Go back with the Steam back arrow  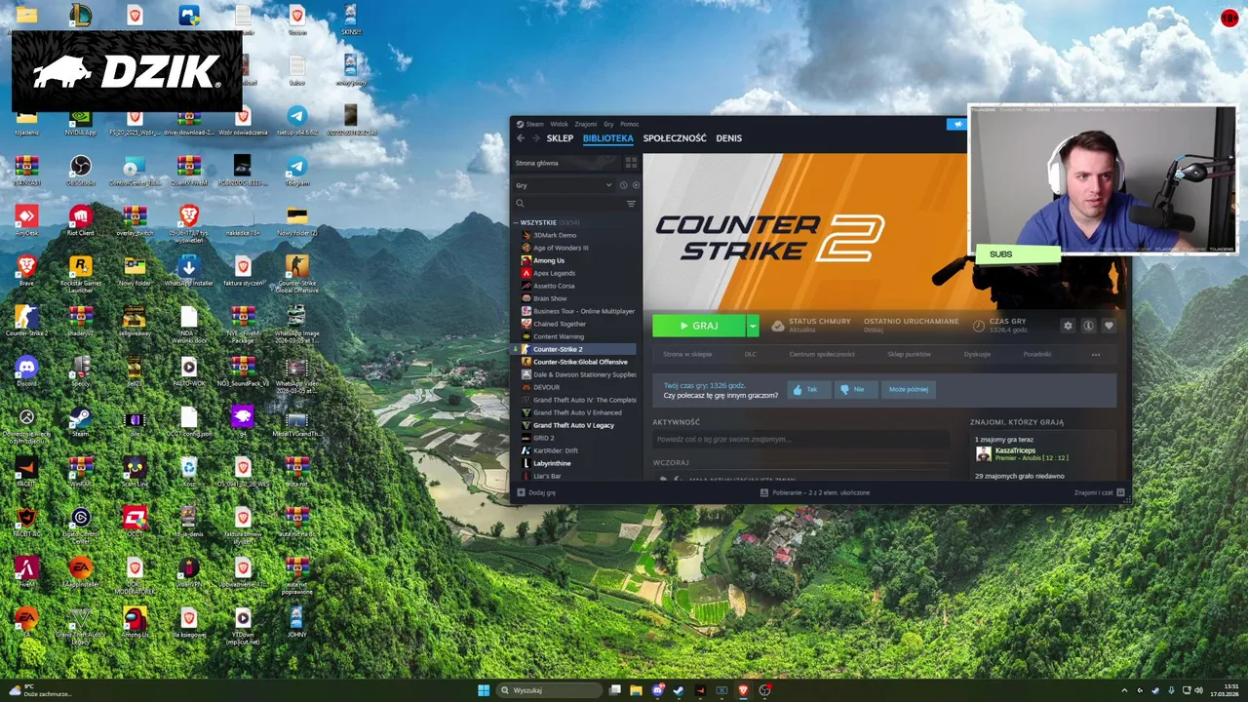click(521, 138)
